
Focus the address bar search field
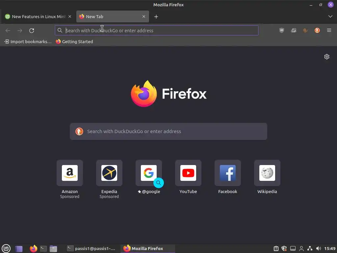(x=157, y=30)
